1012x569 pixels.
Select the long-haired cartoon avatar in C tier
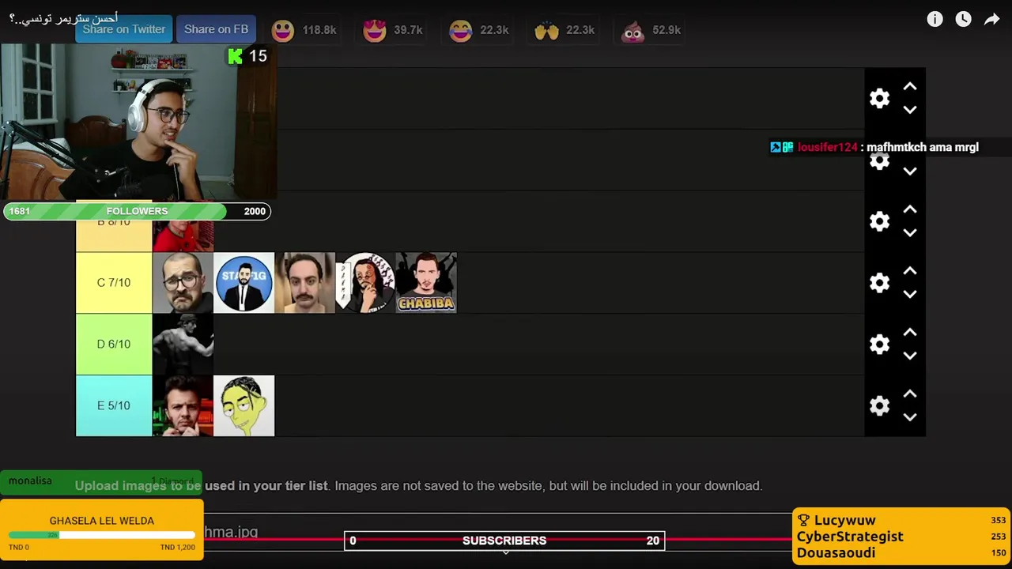click(365, 283)
